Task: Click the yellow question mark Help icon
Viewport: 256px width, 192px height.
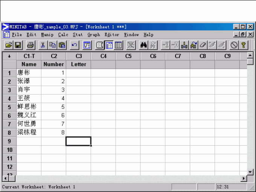Action: coord(244,45)
